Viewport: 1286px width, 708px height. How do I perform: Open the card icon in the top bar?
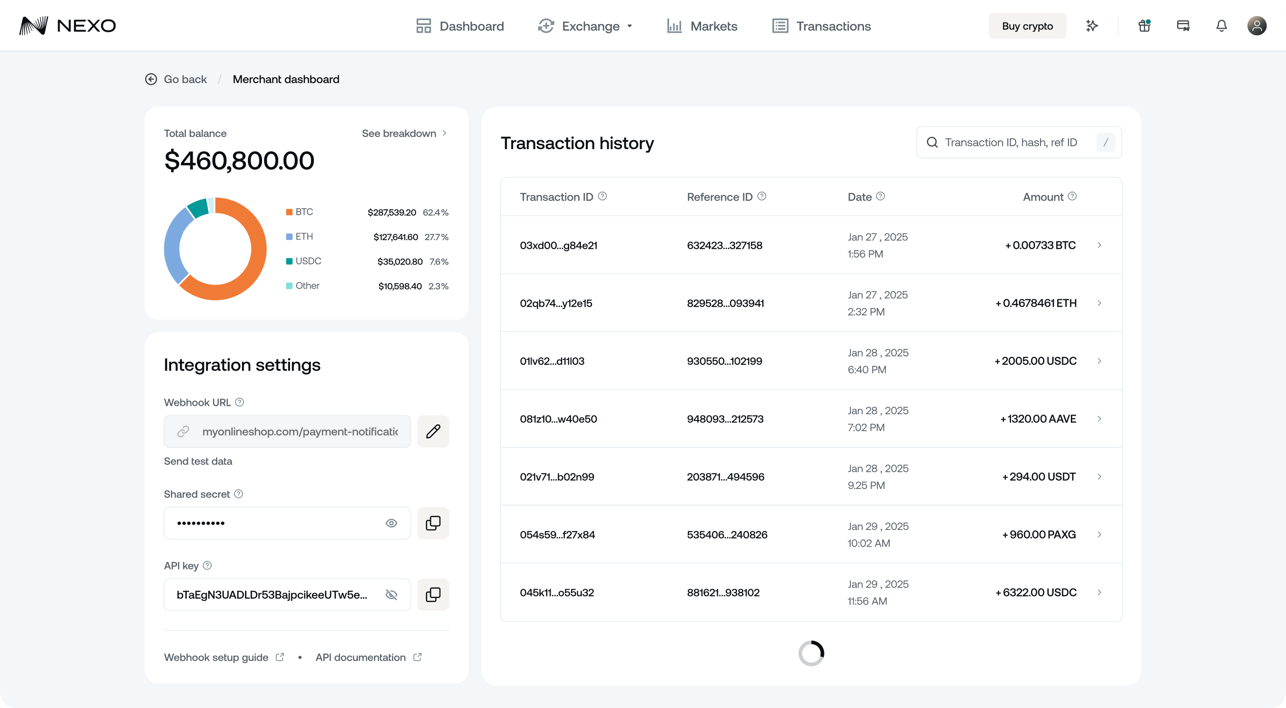click(1183, 26)
